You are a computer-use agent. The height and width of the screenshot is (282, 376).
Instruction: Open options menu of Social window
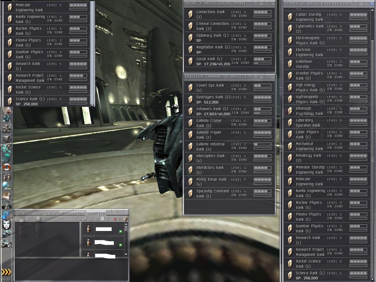pos(261,3)
